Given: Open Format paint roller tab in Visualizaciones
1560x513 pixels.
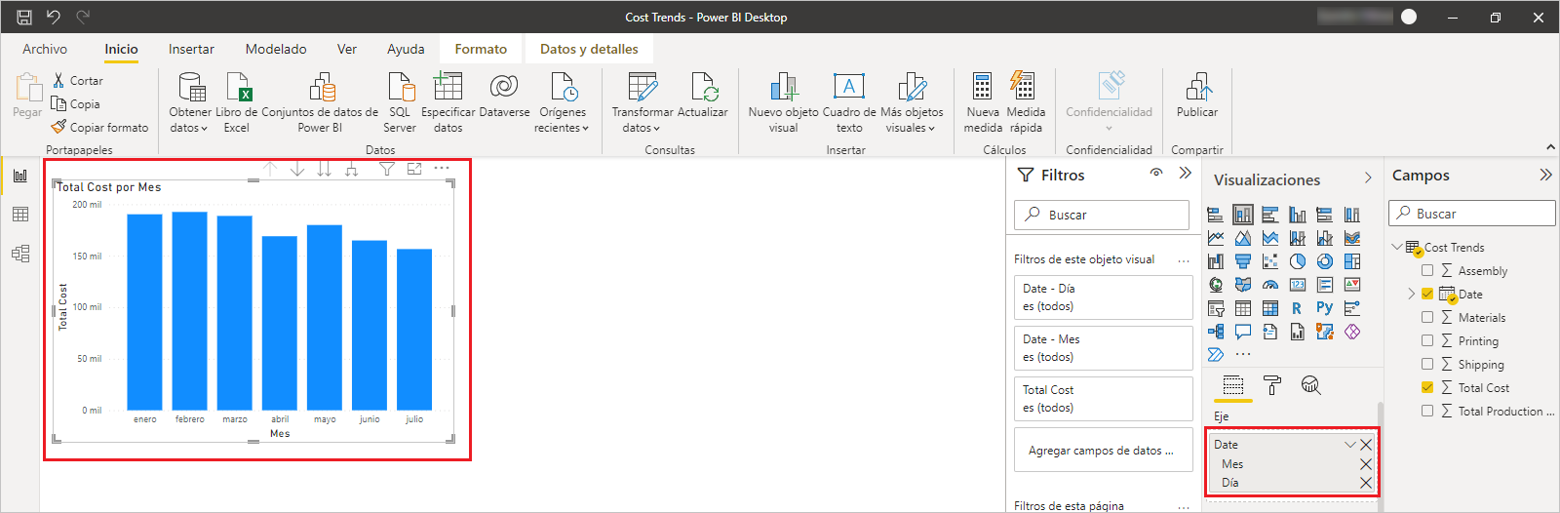Looking at the screenshot, I should tap(1272, 385).
